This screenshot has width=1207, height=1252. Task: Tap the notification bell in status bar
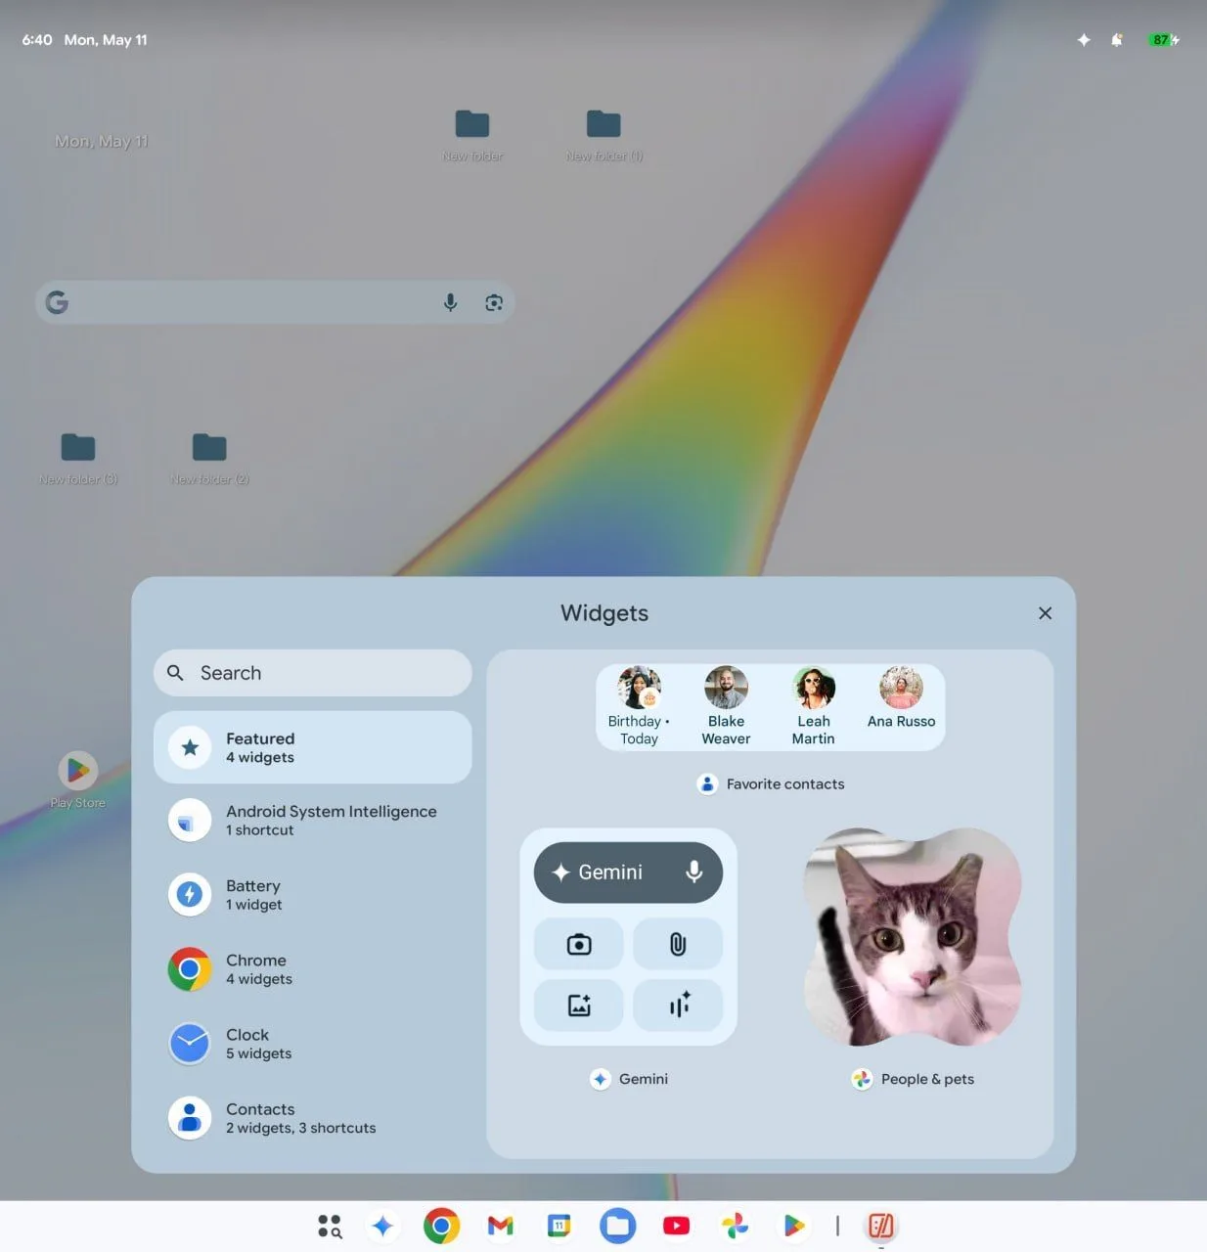[x=1116, y=40]
